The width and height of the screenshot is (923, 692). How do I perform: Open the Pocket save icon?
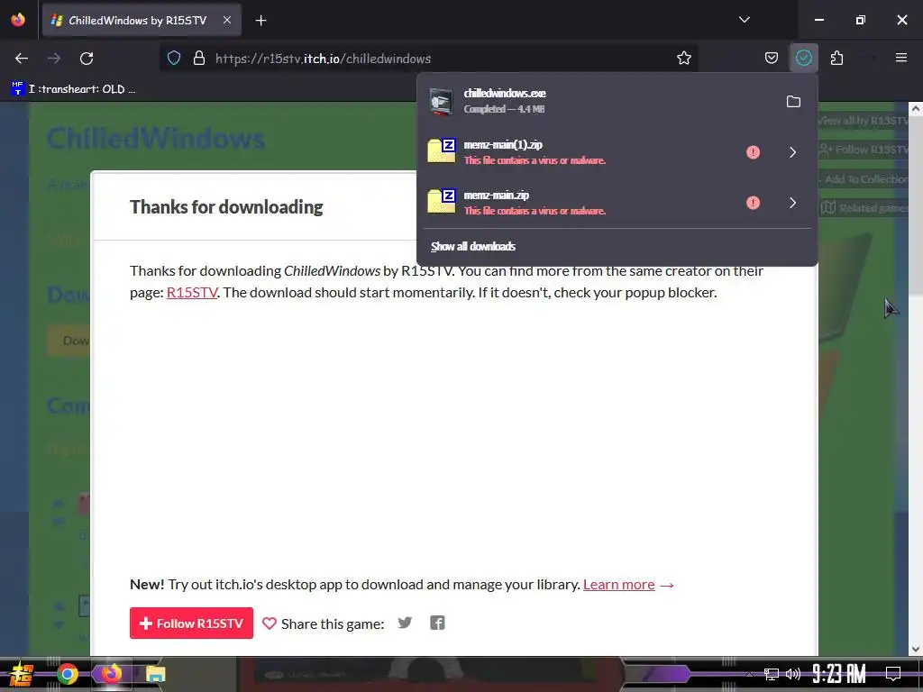[772, 58]
